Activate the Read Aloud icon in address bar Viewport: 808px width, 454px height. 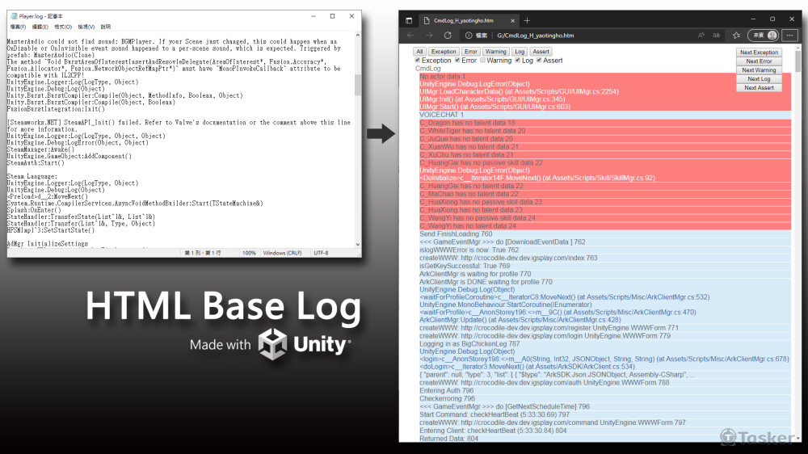point(701,36)
